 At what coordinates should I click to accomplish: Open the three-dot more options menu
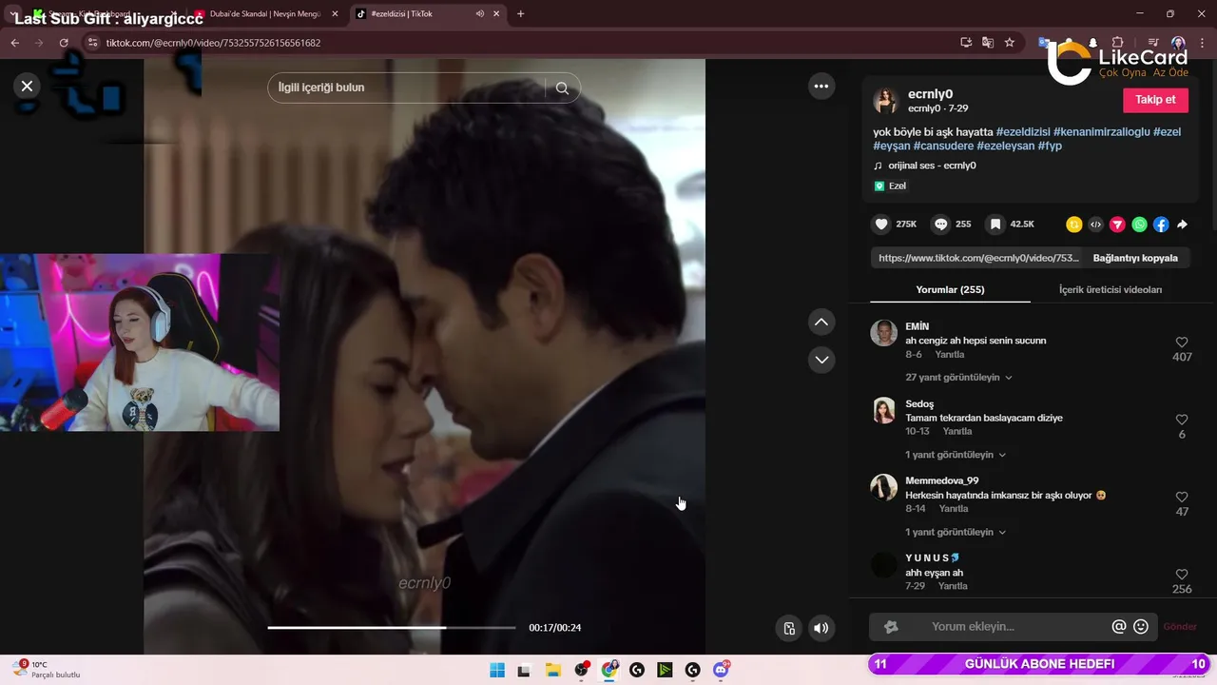click(x=821, y=86)
